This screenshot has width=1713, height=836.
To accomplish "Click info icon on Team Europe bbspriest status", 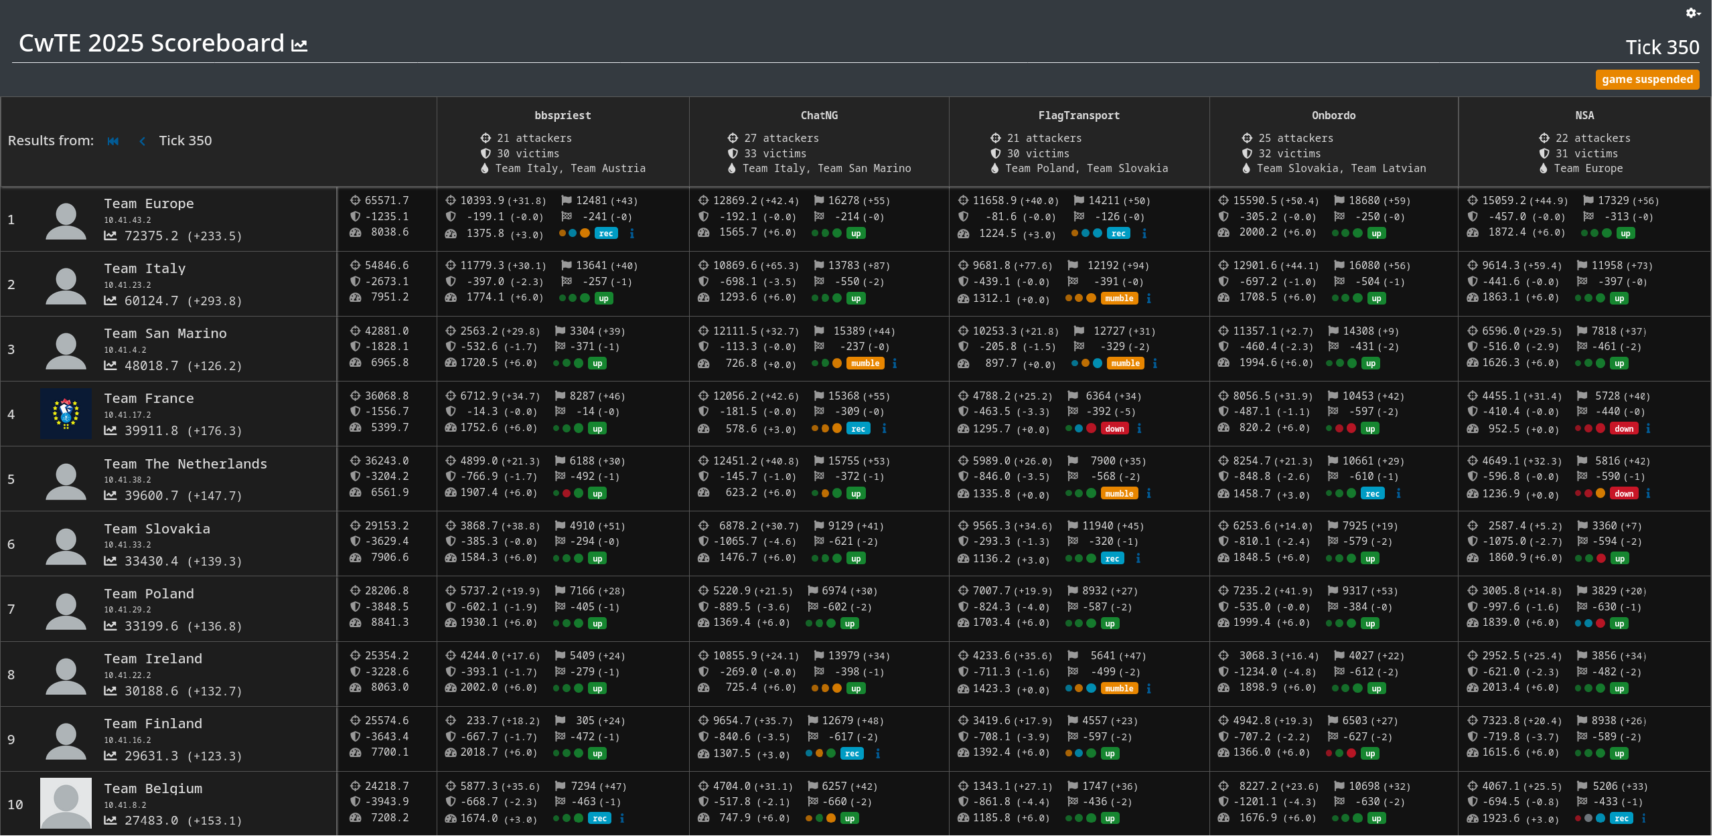I will click(631, 234).
